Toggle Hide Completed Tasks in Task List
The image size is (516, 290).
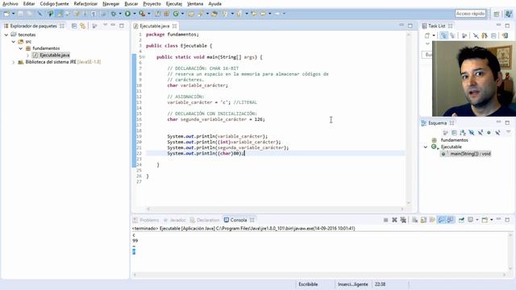click(476, 35)
